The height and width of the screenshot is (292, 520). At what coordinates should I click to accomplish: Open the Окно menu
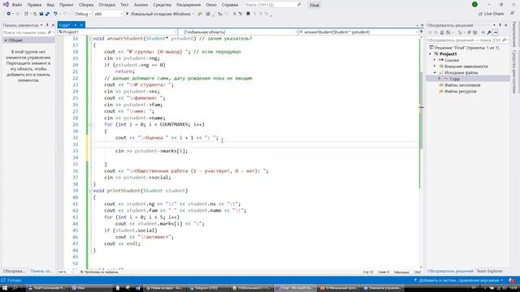(x=211, y=5)
